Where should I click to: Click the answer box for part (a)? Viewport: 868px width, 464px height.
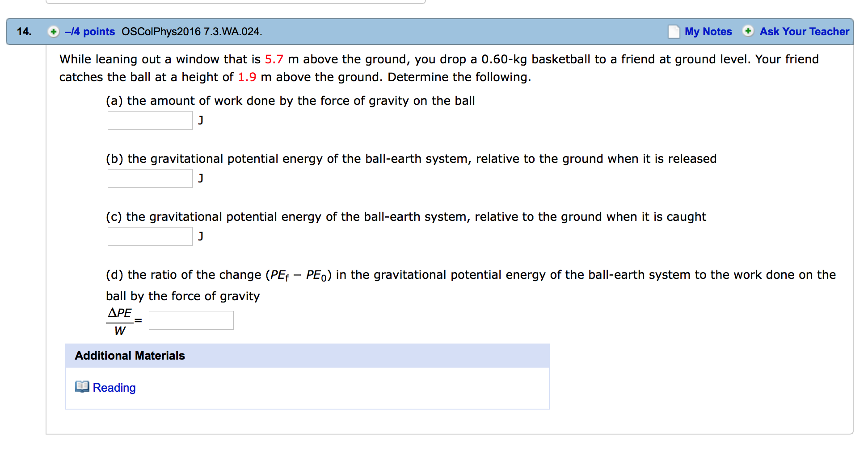(150, 120)
